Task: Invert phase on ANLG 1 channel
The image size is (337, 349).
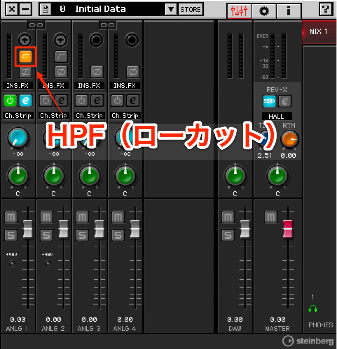Action: [x=26, y=72]
